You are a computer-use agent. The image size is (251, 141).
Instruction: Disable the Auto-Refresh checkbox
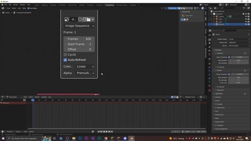65,60
